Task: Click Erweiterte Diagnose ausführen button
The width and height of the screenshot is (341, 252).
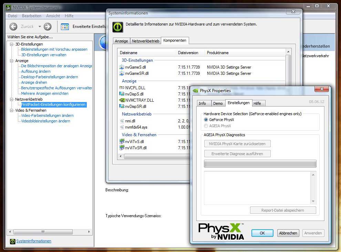Action: pyautogui.click(x=237, y=154)
